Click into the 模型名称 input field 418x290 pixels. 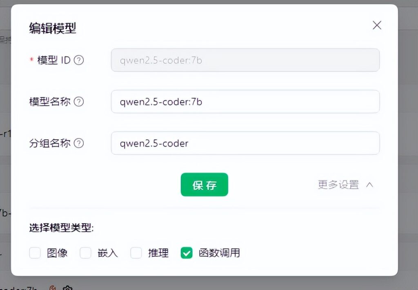tap(245, 102)
